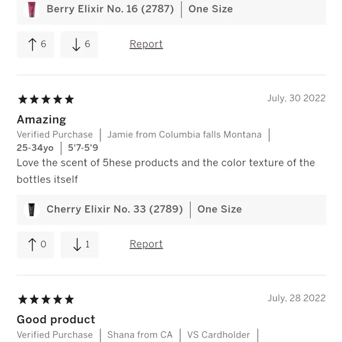The image size is (342, 342).
Task: Select the Cherry Elixir No. 33 (2789) label
Action: pos(115,209)
